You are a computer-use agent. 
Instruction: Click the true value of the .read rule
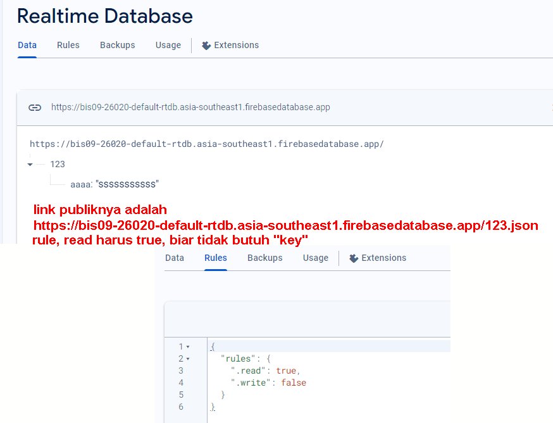(x=286, y=370)
